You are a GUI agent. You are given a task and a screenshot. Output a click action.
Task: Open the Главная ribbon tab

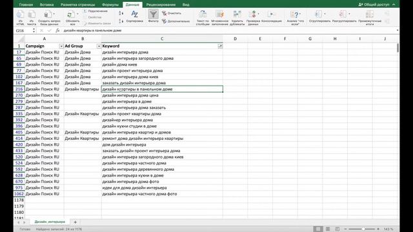click(x=26, y=5)
